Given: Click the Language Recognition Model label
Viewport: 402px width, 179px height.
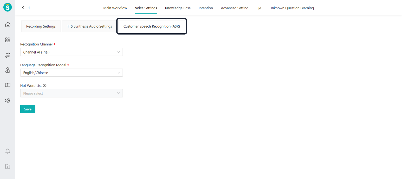Looking at the screenshot, I should point(43,65).
